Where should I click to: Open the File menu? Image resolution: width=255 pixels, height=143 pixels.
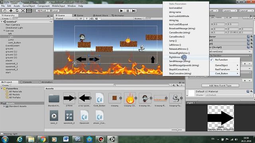(3, 6)
